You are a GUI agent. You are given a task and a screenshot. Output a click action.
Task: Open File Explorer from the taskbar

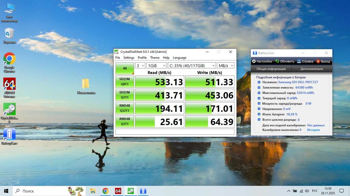click(x=93, y=191)
